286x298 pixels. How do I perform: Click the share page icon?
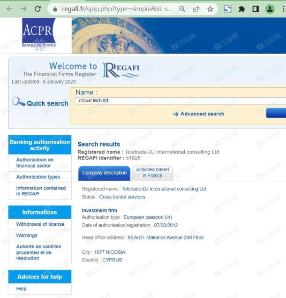[196, 9]
